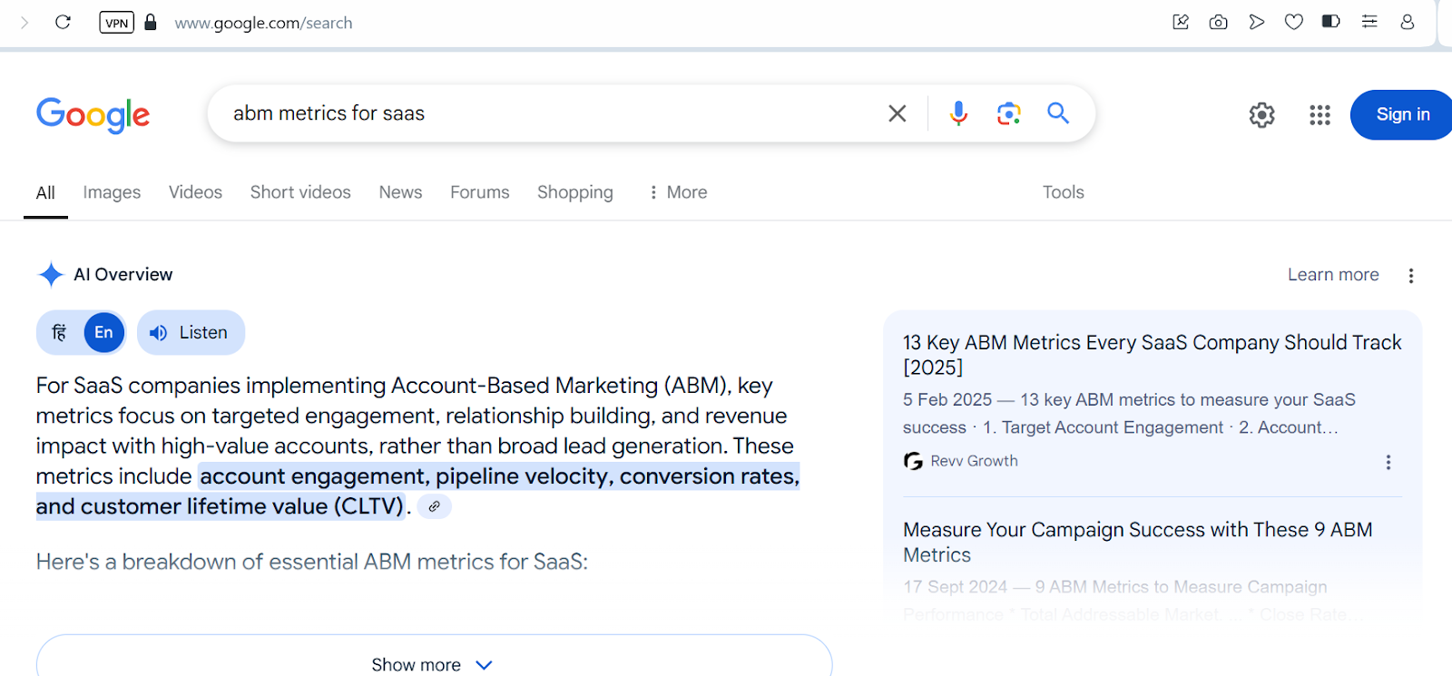Search by image with Lens icon
Viewport: 1452px width, 676px height.
[x=1008, y=113]
